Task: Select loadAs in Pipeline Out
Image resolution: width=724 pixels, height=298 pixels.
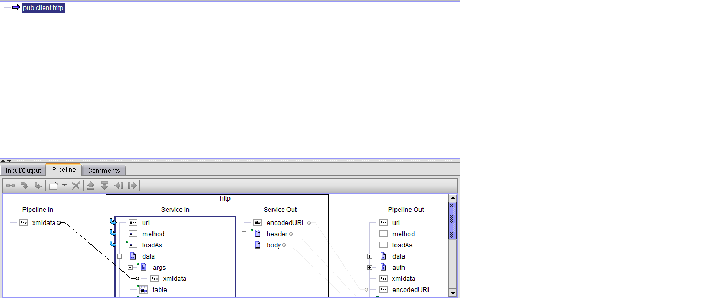Action: tap(402, 245)
